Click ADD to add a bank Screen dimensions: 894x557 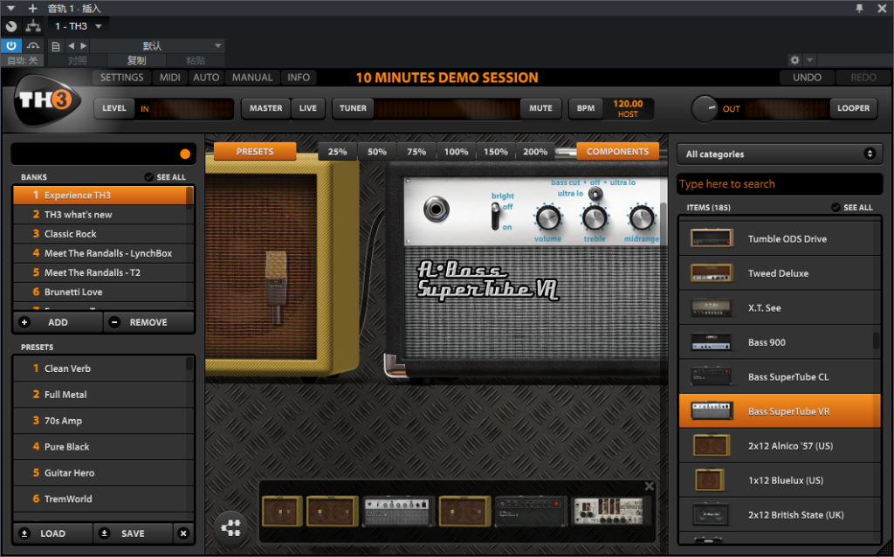(x=58, y=322)
